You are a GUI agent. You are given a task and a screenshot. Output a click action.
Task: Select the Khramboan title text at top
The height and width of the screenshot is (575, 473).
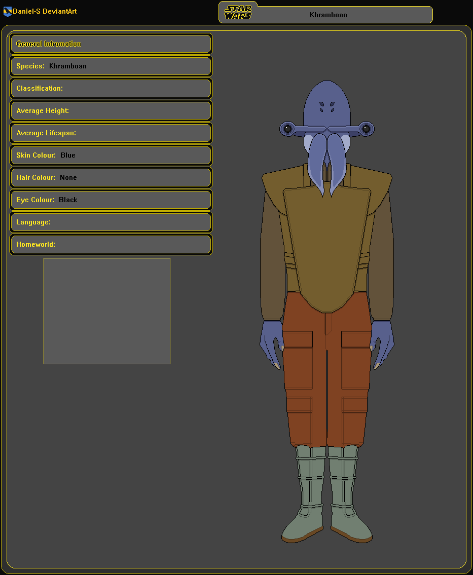coord(328,15)
